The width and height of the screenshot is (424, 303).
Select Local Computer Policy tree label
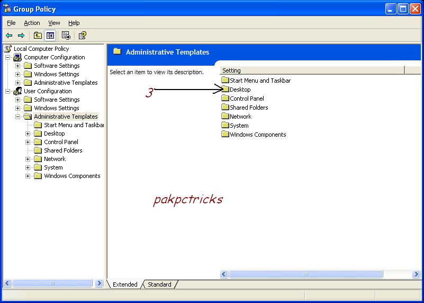tap(41, 49)
